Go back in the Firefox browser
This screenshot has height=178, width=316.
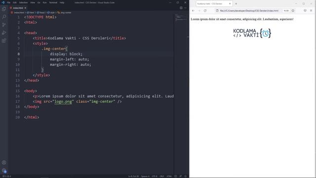193,11
